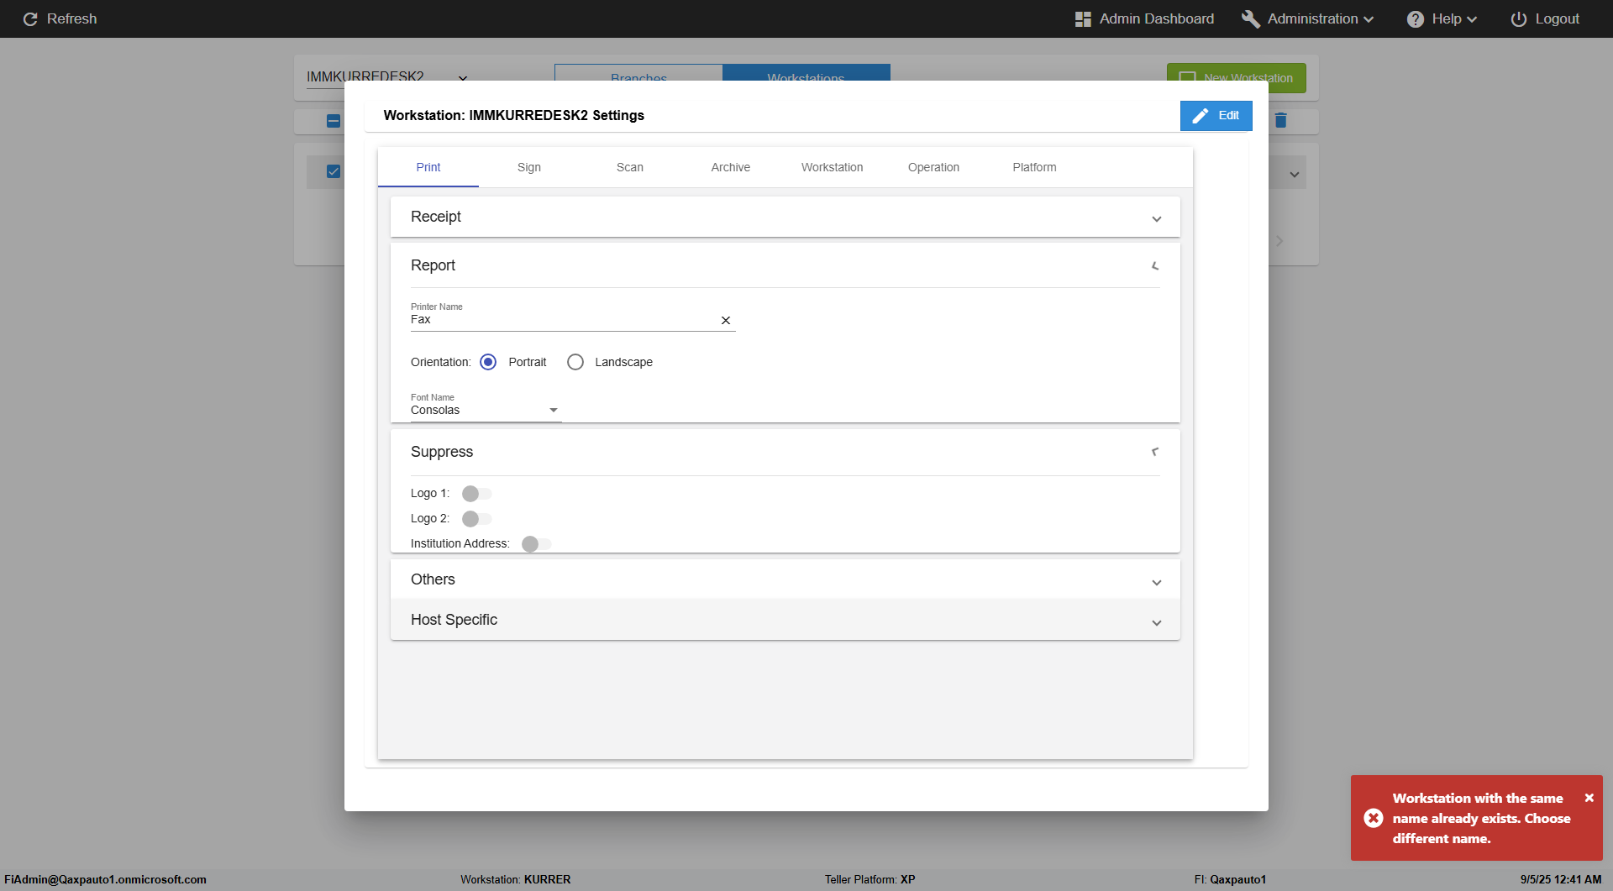1613x891 pixels.
Task: Click the Administration wrench icon
Action: 1251,18
